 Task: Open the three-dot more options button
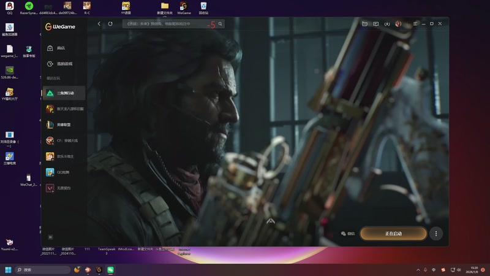(x=436, y=234)
